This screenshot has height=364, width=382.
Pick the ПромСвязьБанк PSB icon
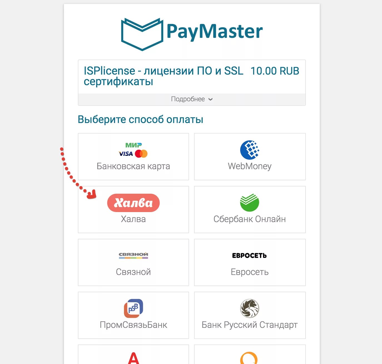click(133, 308)
